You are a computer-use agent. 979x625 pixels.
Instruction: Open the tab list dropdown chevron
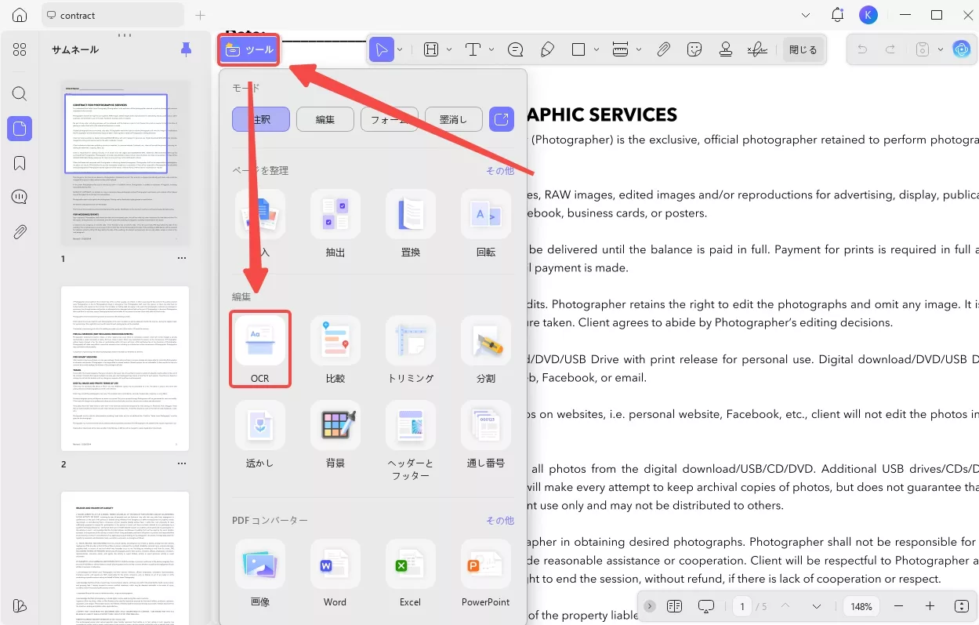(807, 15)
